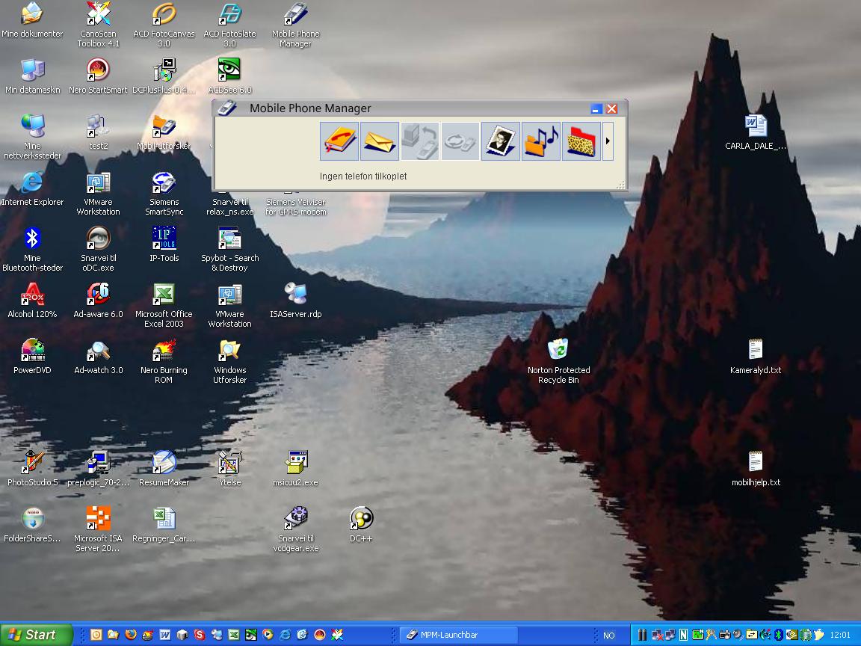Select the Ad-watch 3.0 desktop icon
The image size is (861, 646).
click(99, 357)
